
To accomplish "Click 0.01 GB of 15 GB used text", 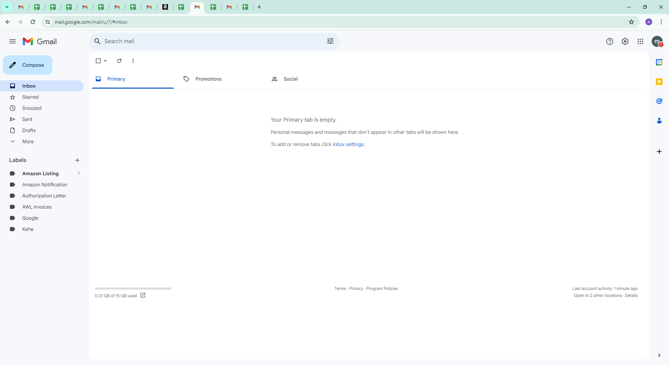I will click(116, 296).
